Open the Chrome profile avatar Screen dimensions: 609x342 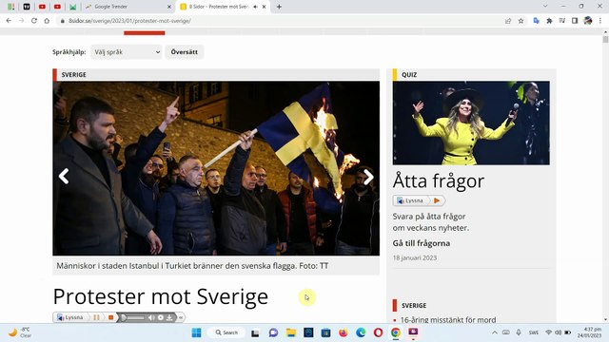coord(588,21)
